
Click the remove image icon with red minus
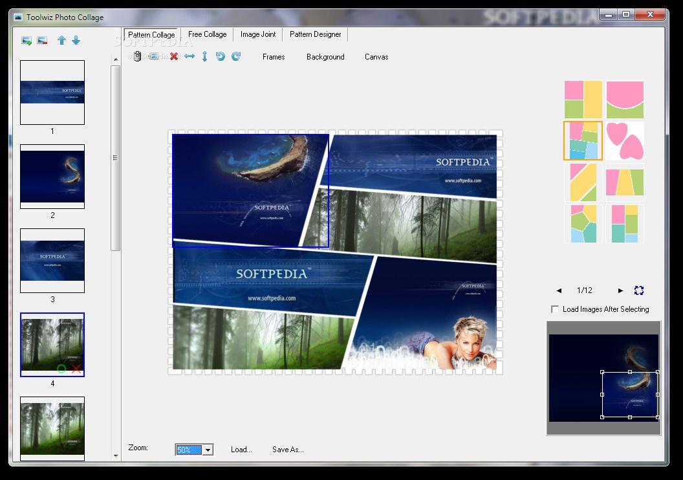coord(42,41)
